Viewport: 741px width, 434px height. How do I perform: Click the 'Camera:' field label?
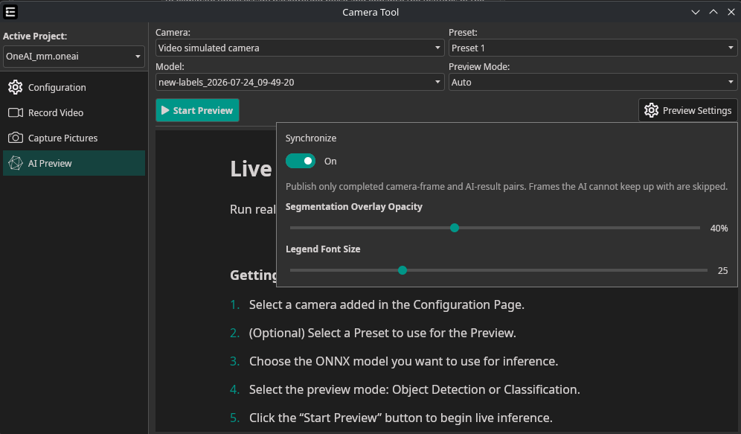click(173, 32)
